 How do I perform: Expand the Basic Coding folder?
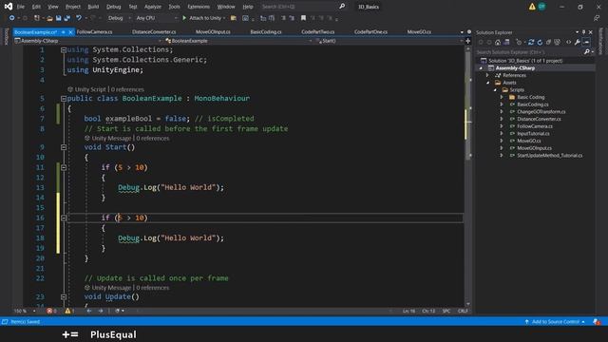click(502, 97)
